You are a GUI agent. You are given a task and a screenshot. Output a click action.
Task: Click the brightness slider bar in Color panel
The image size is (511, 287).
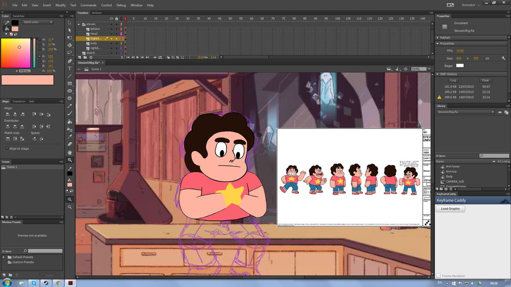click(x=34, y=53)
